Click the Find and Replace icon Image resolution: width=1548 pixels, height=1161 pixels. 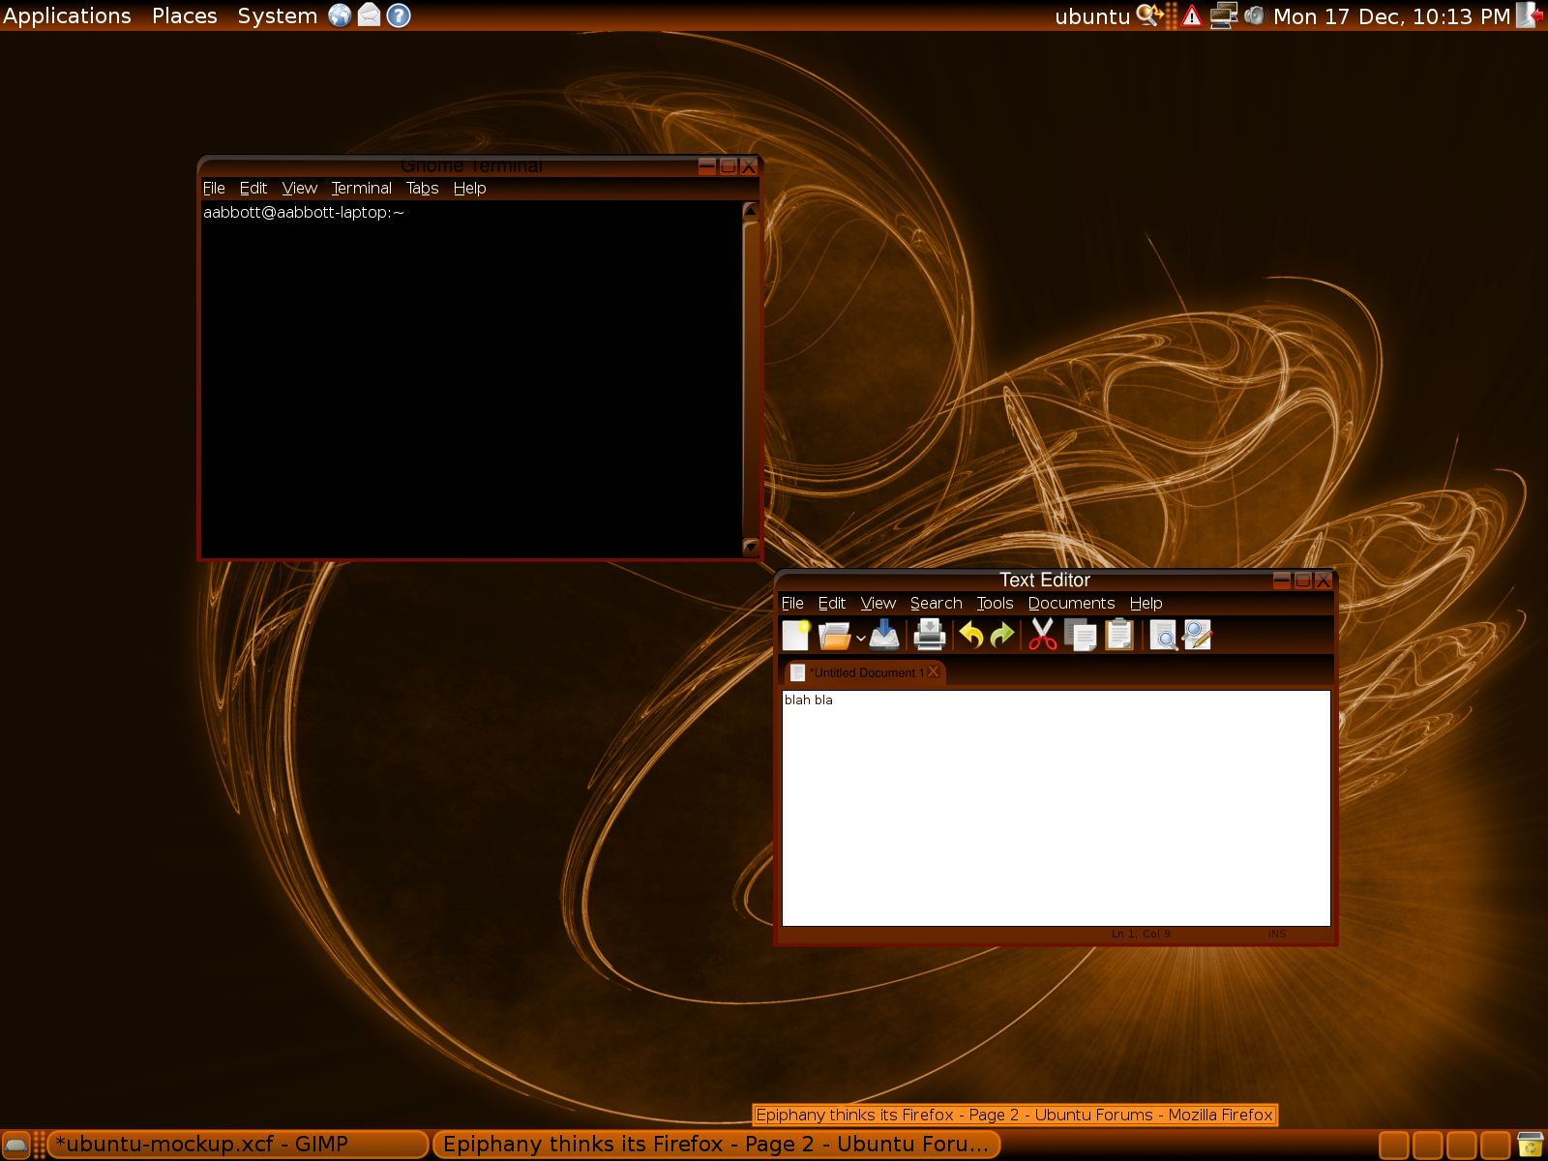1197,636
